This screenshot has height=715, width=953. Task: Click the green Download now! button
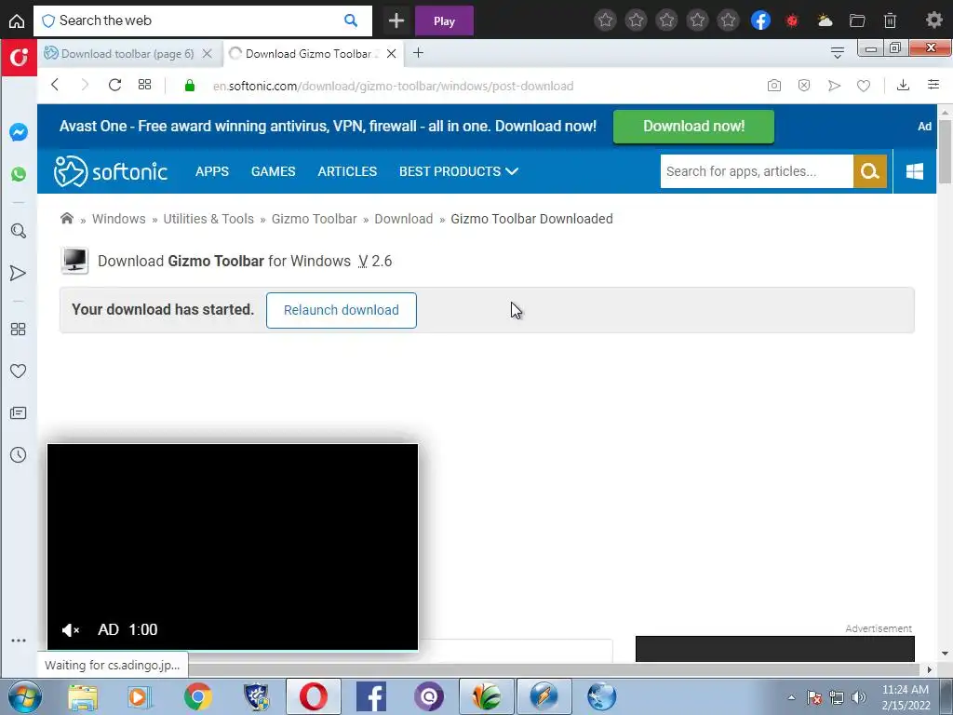click(x=693, y=127)
